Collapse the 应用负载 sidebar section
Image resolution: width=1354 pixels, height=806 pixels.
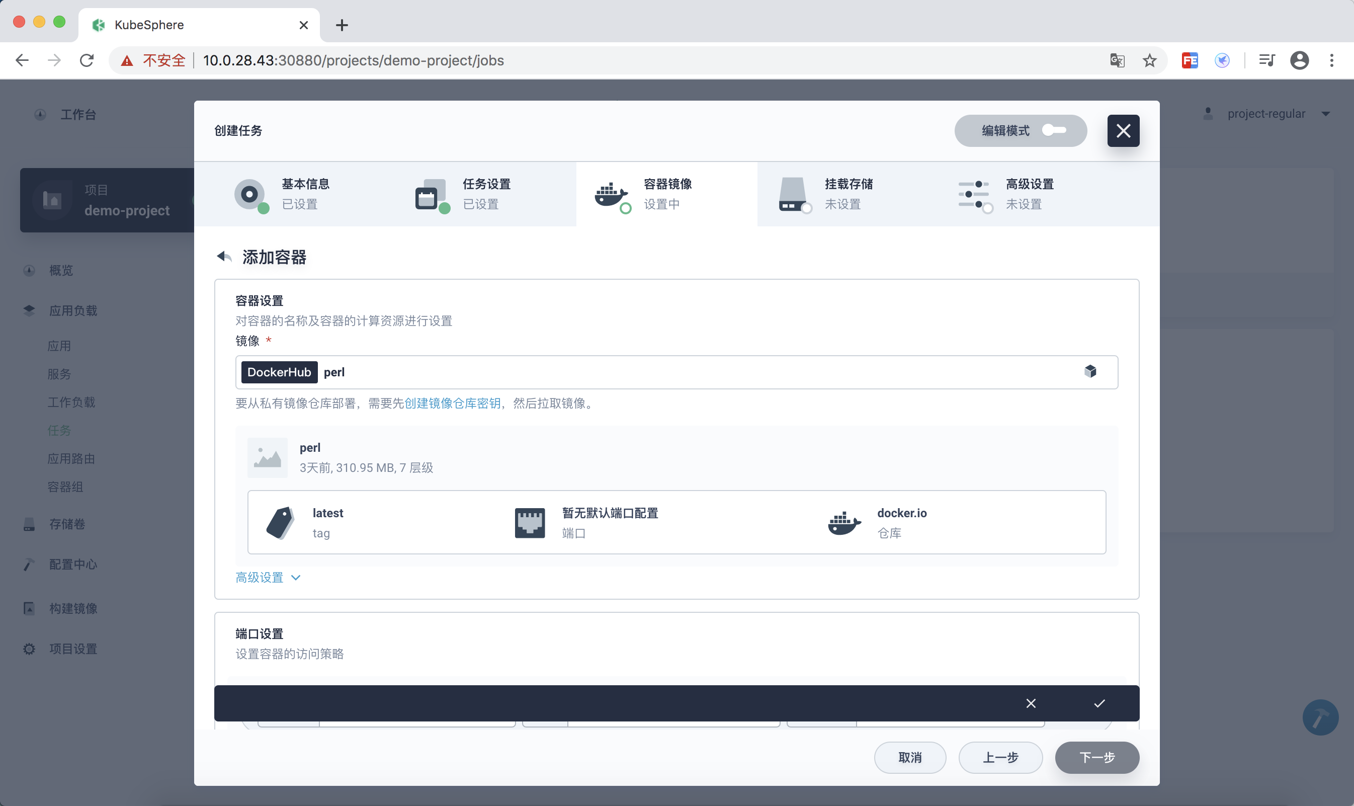pos(73,310)
